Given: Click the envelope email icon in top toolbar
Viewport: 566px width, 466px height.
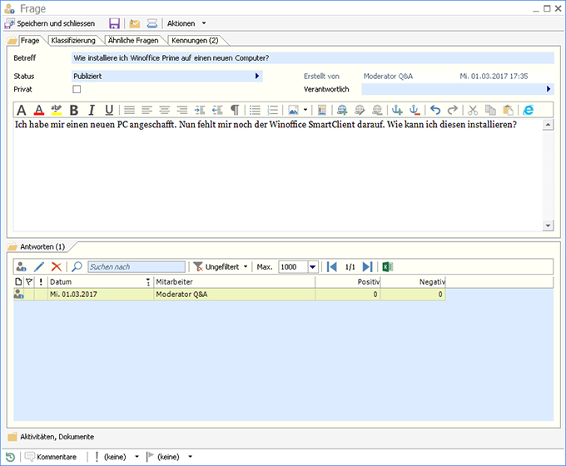Looking at the screenshot, I should 135,23.
